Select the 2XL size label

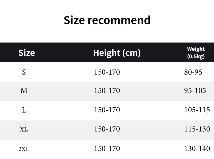[x=24, y=149]
